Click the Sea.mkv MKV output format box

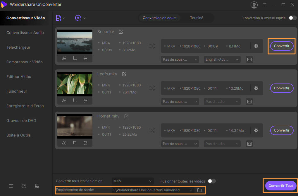click(x=212, y=46)
